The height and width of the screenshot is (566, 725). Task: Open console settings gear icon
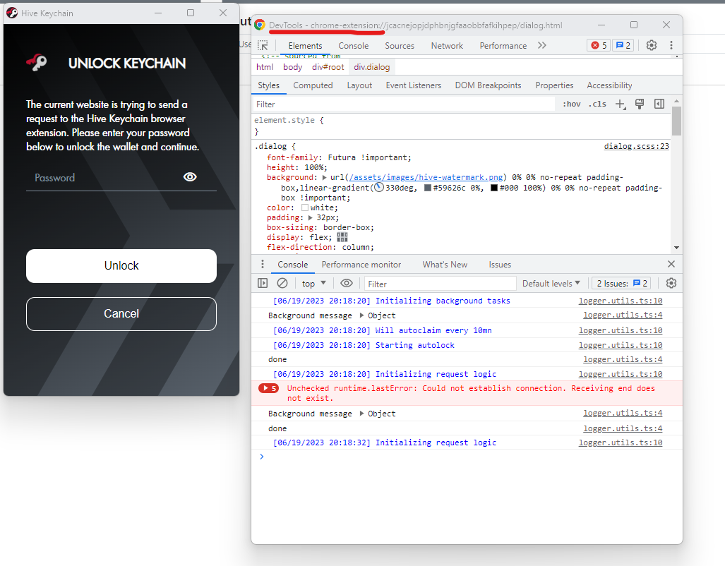[671, 283]
